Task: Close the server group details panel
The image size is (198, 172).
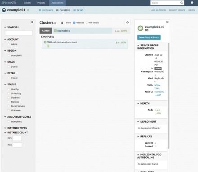Action: pyautogui.click(x=167, y=22)
